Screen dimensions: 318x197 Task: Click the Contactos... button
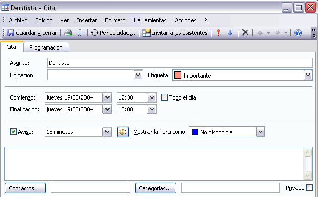tap(25, 188)
